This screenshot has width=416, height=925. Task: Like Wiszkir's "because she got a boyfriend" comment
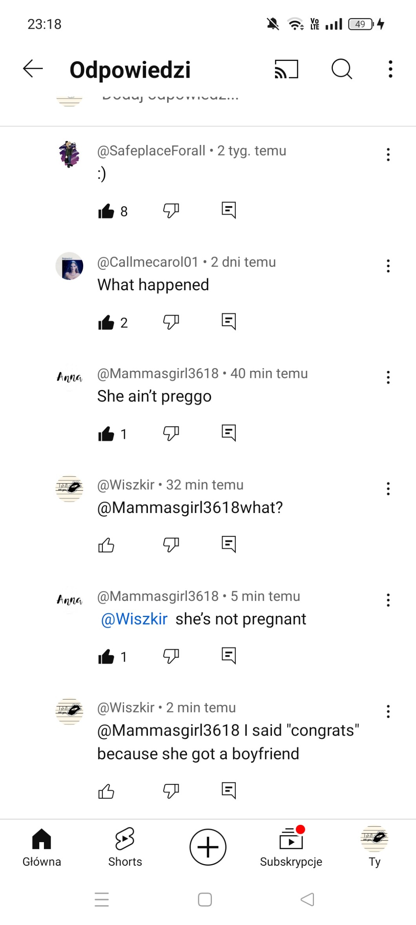pos(106,791)
